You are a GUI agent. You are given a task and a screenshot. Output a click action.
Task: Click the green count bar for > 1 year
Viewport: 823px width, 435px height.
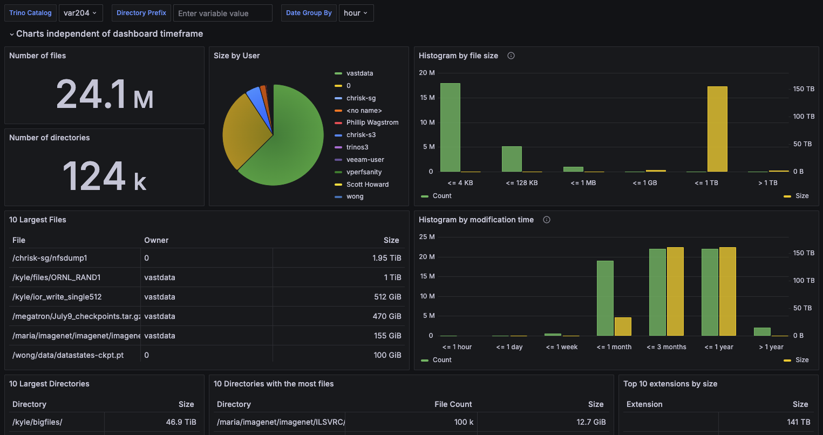(x=762, y=331)
